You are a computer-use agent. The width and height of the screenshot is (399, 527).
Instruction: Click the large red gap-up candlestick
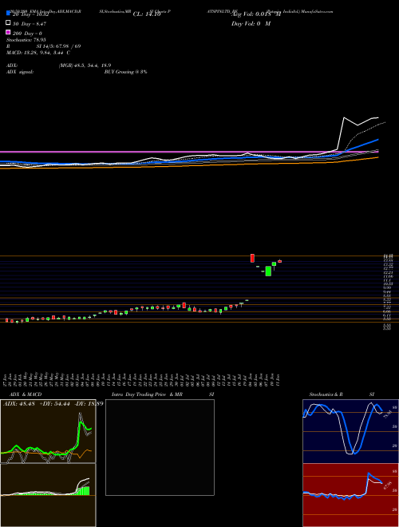tap(252, 258)
